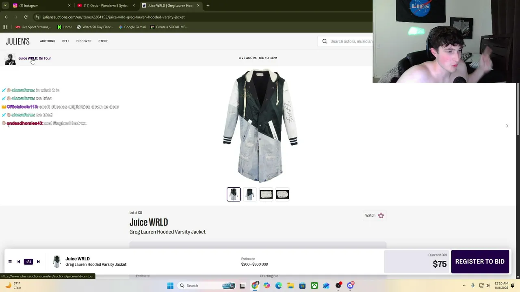
Task: Open the Watch 90 Day Fiancé bookmark
Action: tap(95, 27)
